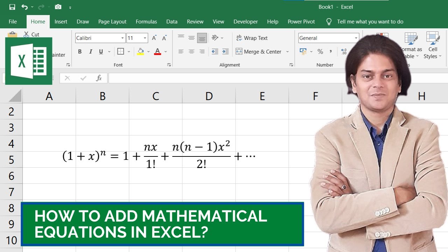Viewport: 448px width, 252px height.
Task: Center text horizontally
Action: click(191, 51)
